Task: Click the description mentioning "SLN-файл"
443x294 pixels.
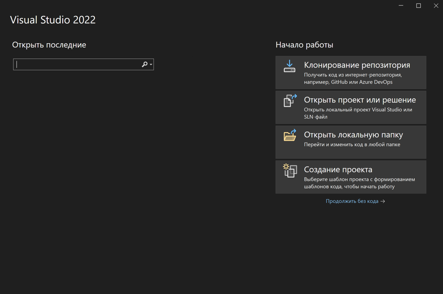Action: point(358,113)
